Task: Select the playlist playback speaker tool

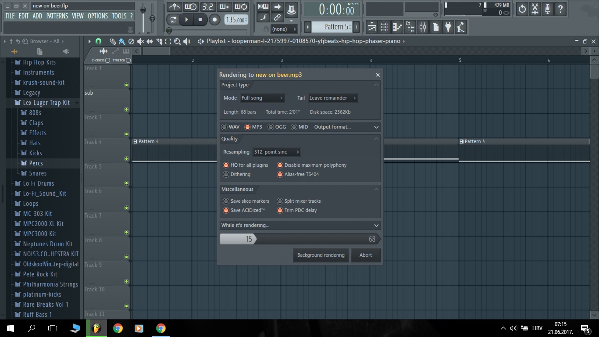Action: 187,41
